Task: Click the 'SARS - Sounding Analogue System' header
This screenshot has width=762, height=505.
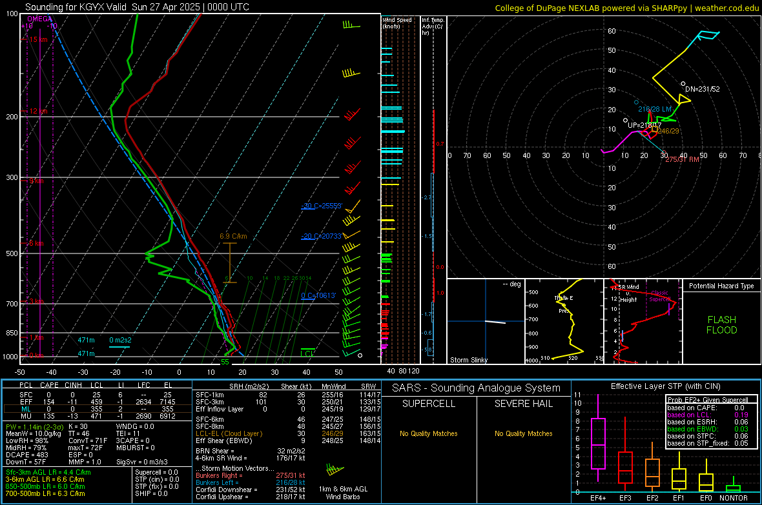Action: pyautogui.click(x=477, y=388)
